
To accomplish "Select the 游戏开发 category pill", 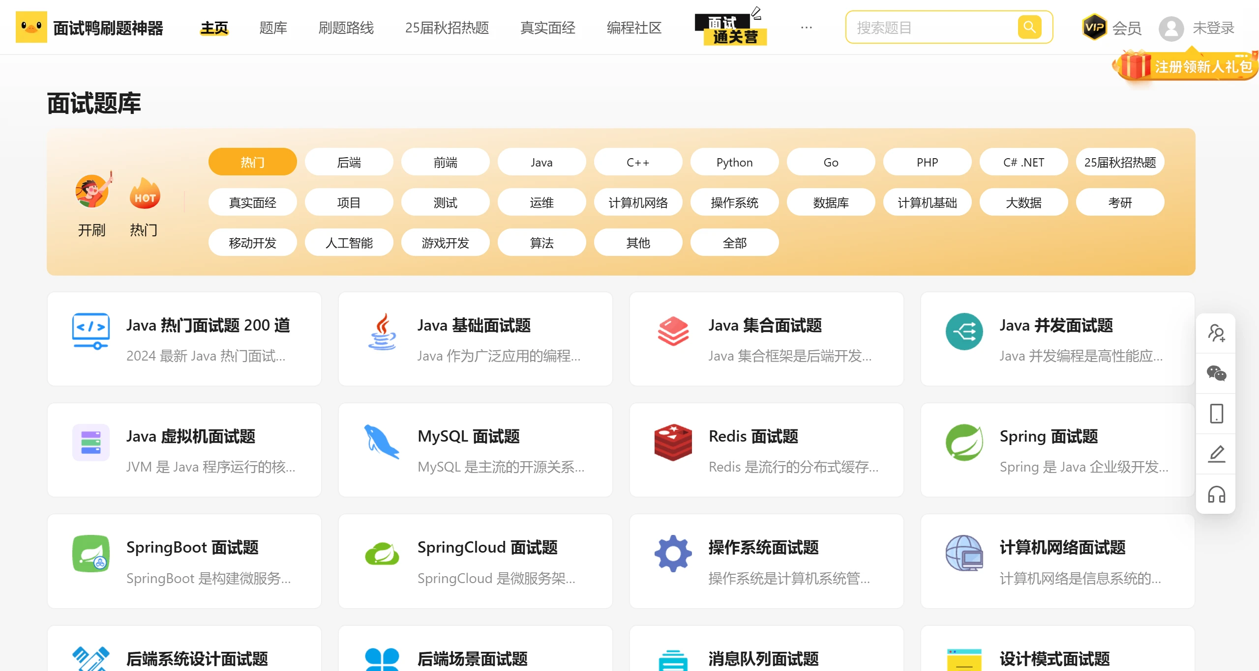I will click(446, 243).
